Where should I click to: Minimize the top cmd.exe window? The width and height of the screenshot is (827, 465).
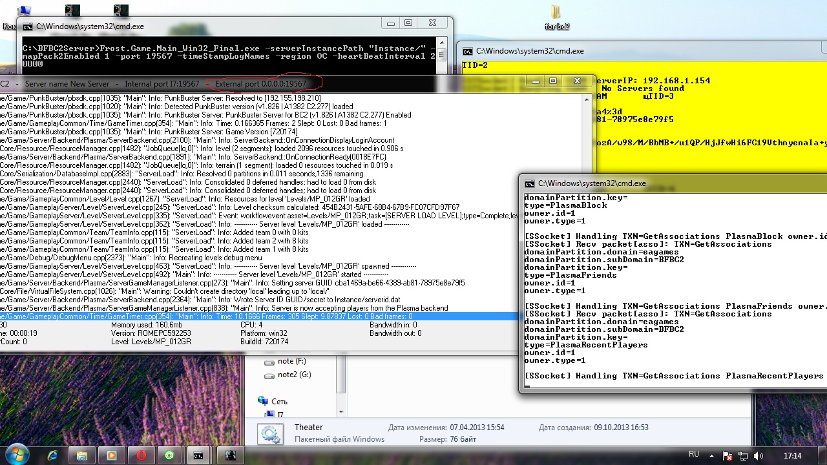click(392, 23)
